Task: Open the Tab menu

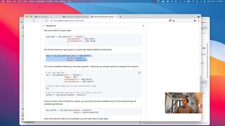Action: pos(56,1)
